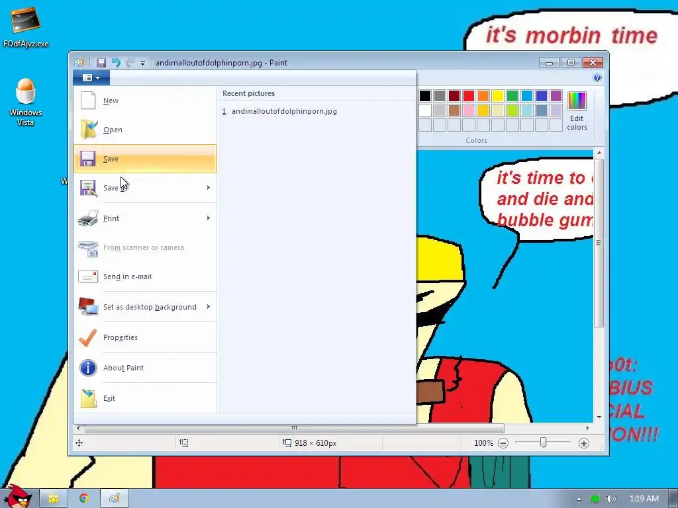Click the Redo arrow in title bar

point(130,63)
